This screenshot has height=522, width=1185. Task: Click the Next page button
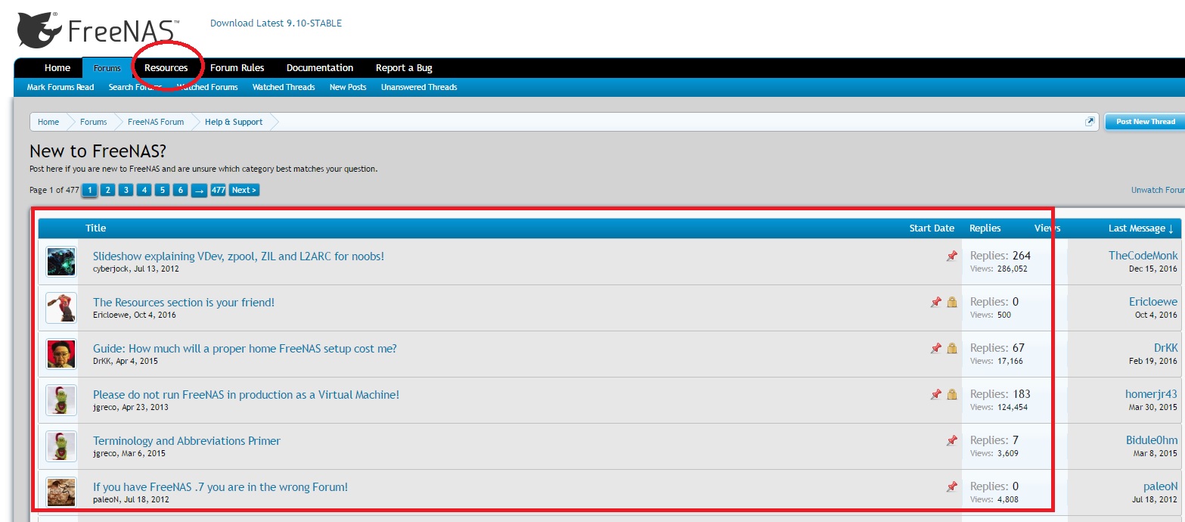244,190
